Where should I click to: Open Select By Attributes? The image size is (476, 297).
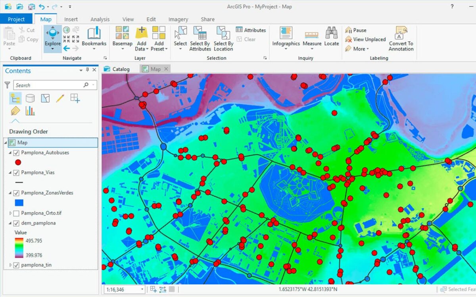click(x=200, y=38)
